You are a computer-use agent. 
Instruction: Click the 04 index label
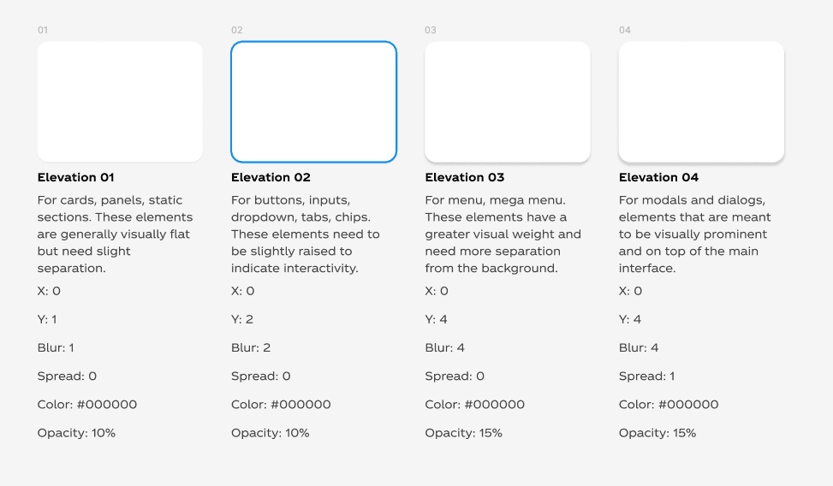click(625, 30)
